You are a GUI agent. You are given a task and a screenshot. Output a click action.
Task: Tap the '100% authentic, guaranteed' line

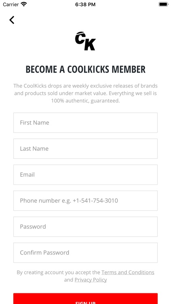click(x=85, y=101)
